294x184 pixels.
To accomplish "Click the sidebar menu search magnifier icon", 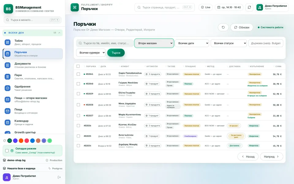I will [7, 20].
